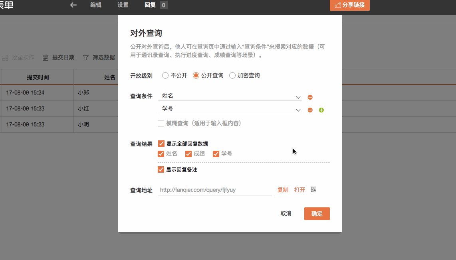Switch to the 编辑 tab
Viewport: 456px width, 260px height.
96,5
